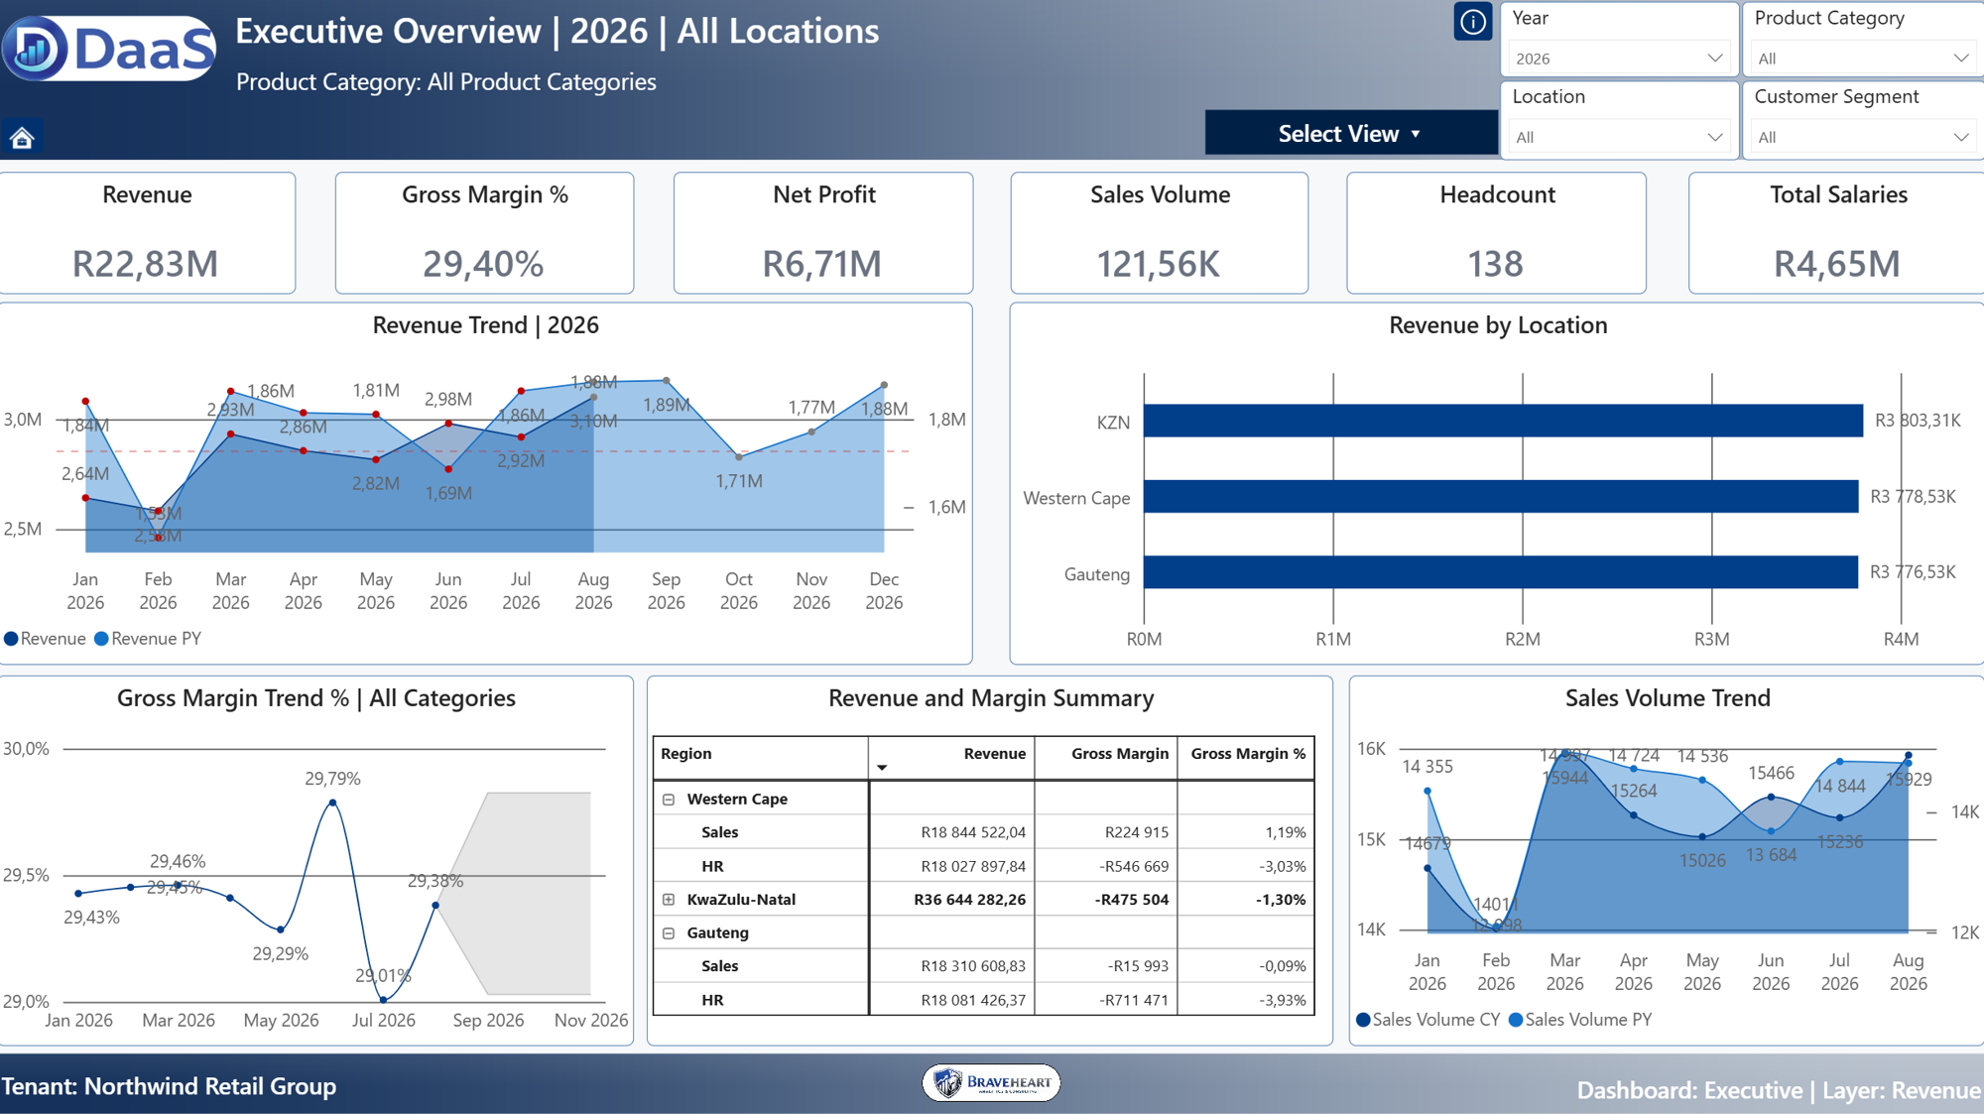Click the Gauteng revenue bar
Viewport: 1984px width, 1114px height.
point(1501,572)
